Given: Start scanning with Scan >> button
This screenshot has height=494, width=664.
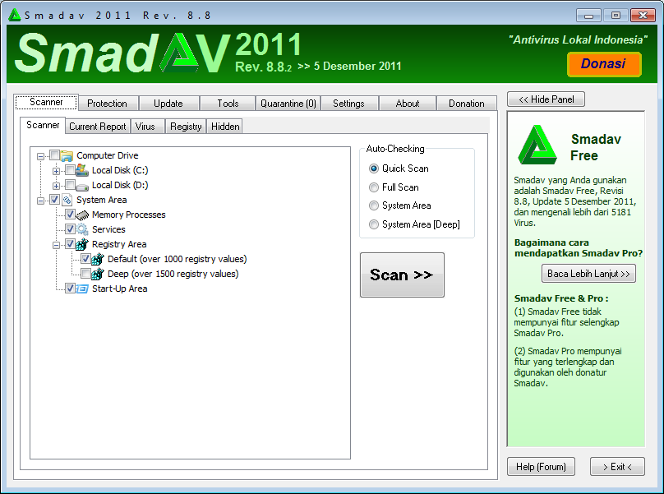Looking at the screenshot, I should click(402, 275).
